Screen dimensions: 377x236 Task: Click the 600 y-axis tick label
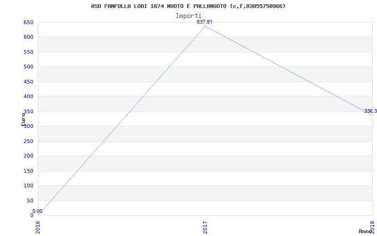28,37
